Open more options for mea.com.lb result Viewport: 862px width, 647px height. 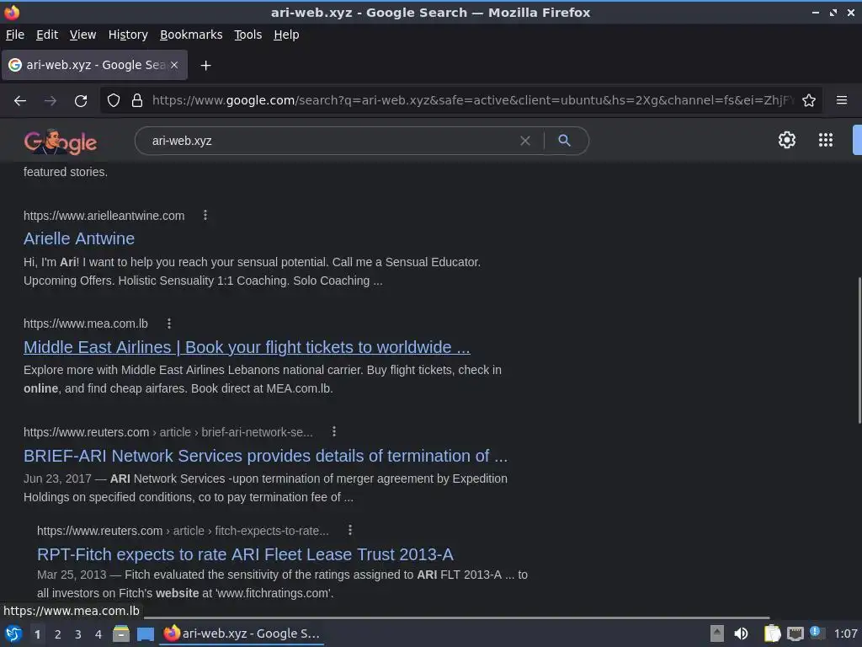click(x=168, y=323)
